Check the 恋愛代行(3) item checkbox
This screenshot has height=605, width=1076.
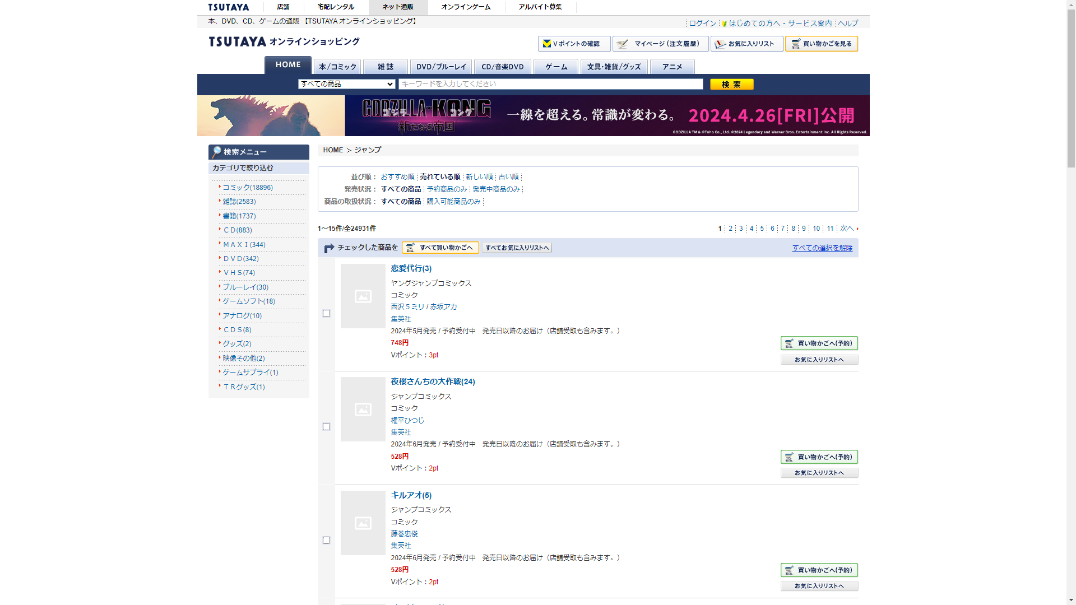click(326, 314)
